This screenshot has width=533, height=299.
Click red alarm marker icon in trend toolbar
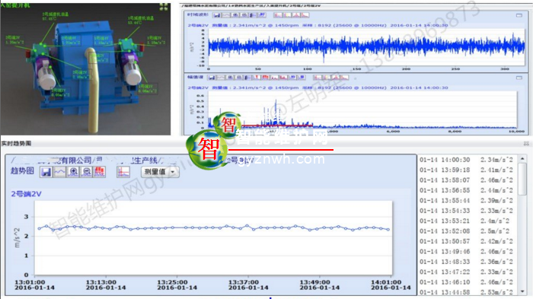click(x=99, y=172)
